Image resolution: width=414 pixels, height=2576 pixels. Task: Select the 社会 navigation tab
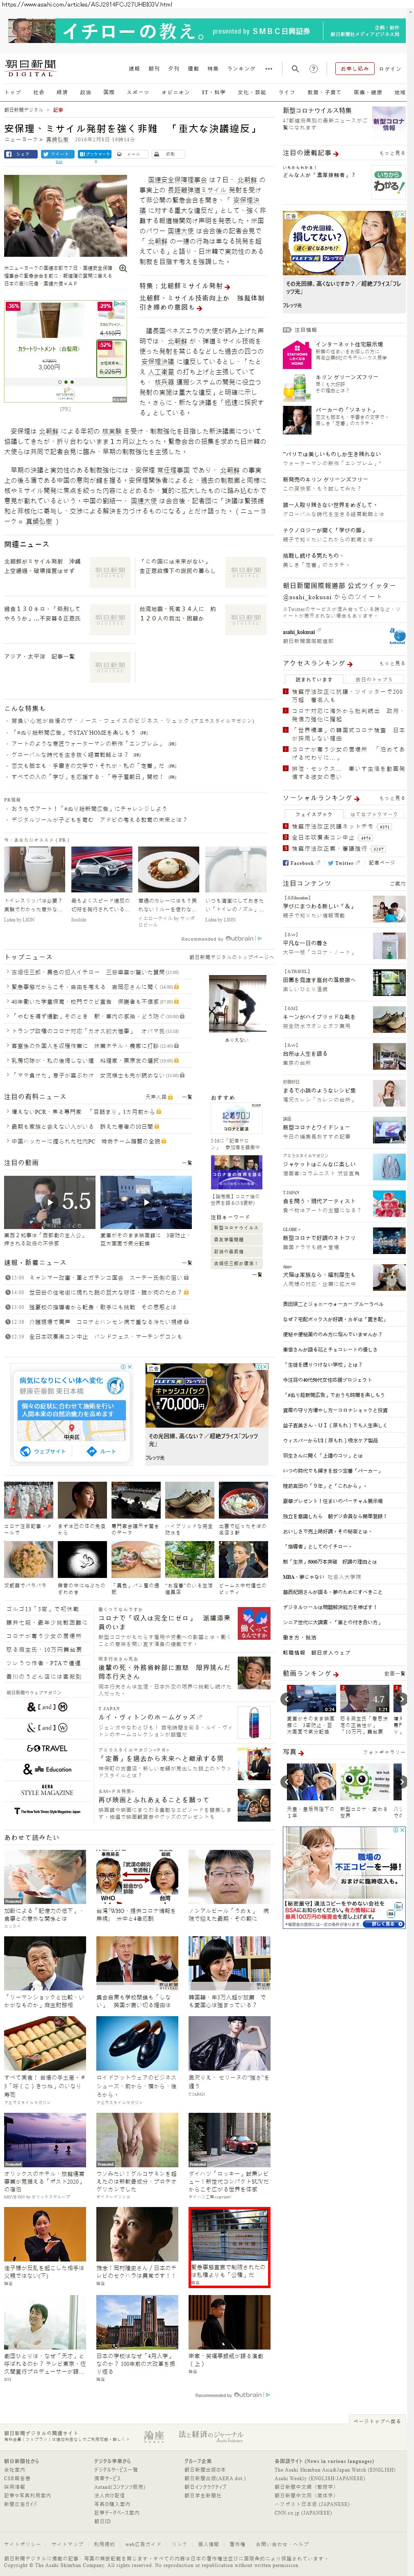click(39, 92)
